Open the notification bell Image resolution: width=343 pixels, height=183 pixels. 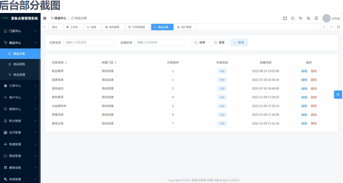click(x=316, y=18)
